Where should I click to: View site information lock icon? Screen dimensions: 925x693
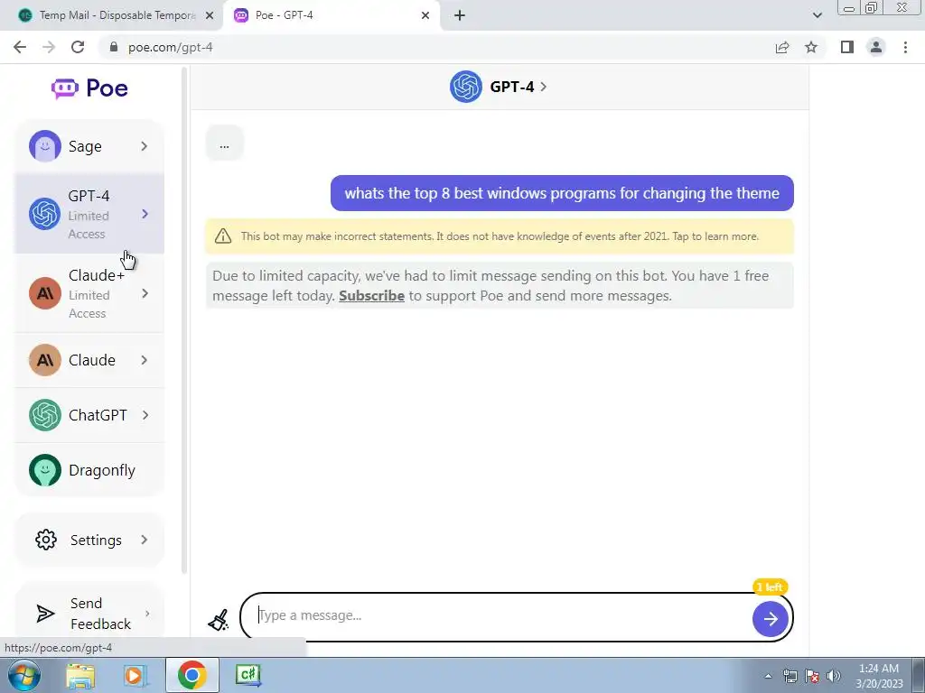point(114,47)
